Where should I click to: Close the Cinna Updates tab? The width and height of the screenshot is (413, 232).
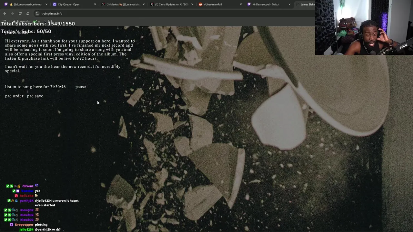192,5
